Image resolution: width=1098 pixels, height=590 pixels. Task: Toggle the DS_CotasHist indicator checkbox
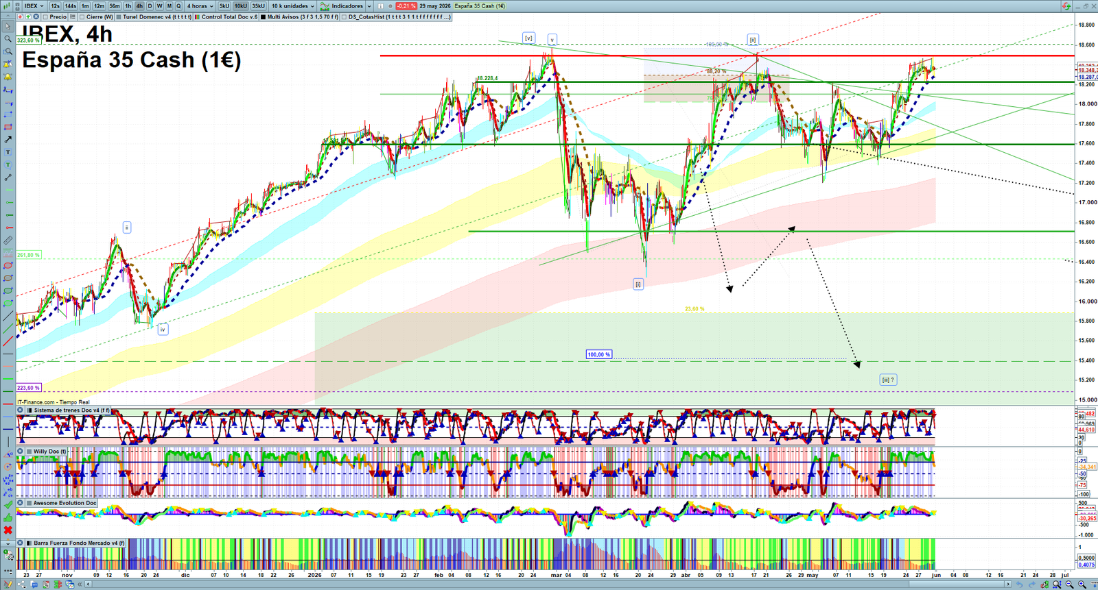(344, 16)
